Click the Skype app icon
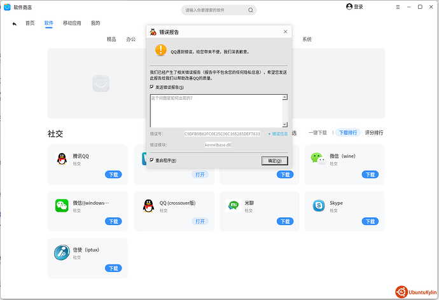Viewport: 439px width, 300px height. (x=319, y=206)
